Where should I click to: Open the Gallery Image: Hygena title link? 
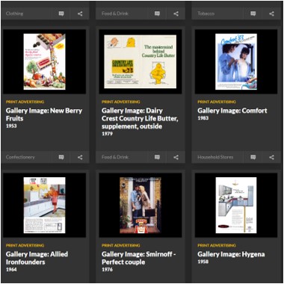click(x=231, y=254)
